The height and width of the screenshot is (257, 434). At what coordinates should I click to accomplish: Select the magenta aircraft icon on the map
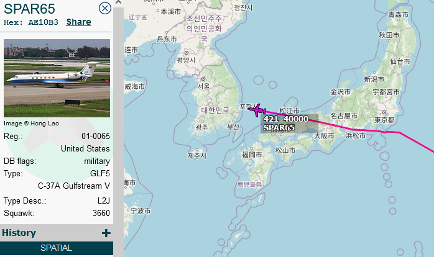point(257,110)
